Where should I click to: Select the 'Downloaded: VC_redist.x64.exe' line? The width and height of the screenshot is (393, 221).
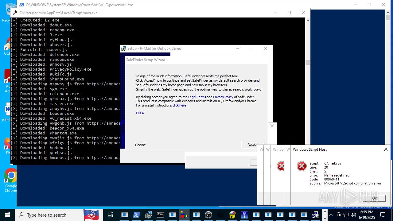[51, 118]
